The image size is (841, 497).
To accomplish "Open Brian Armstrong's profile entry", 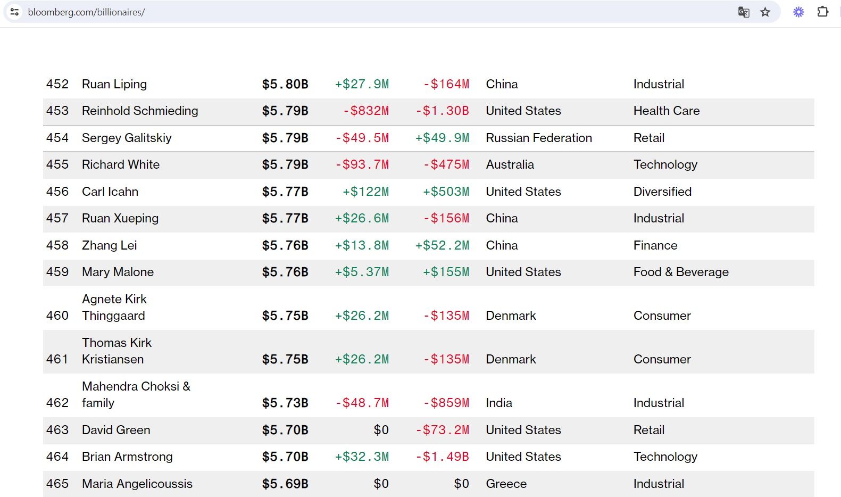I will [127, 457].
